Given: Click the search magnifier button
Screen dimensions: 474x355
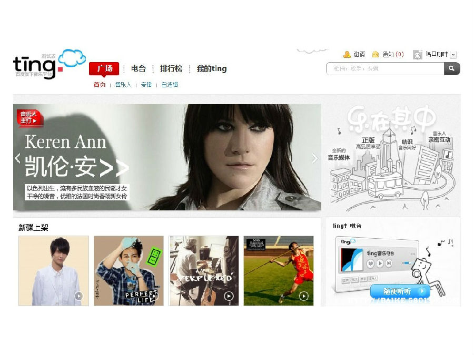Looking at the screenshot, I should (x=452, y=68).
